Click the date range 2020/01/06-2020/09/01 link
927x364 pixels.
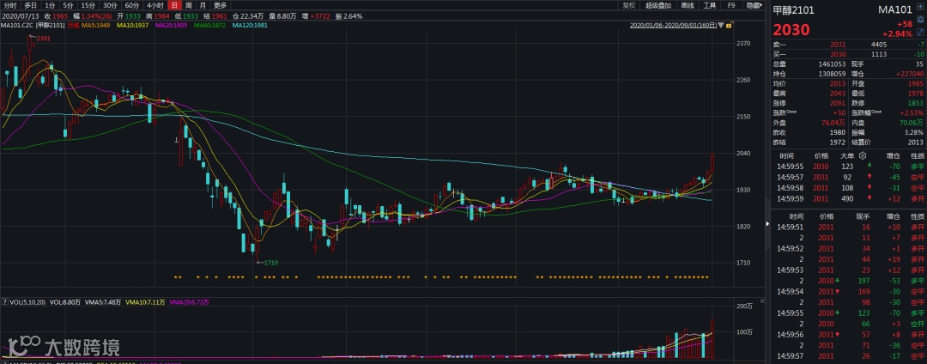(674, 26)
